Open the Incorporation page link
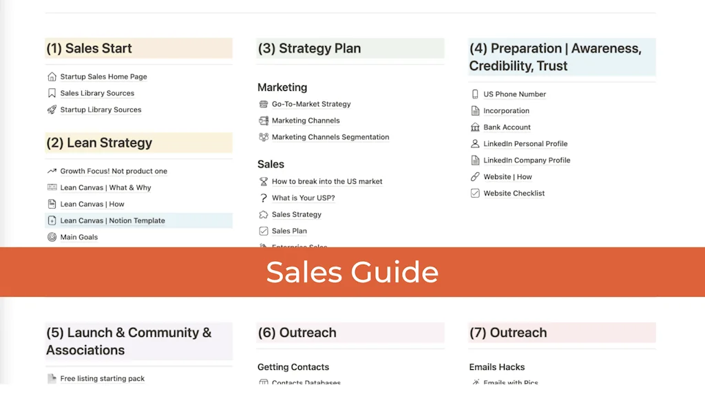Screen dimensions: 705x394 (507, 111)
